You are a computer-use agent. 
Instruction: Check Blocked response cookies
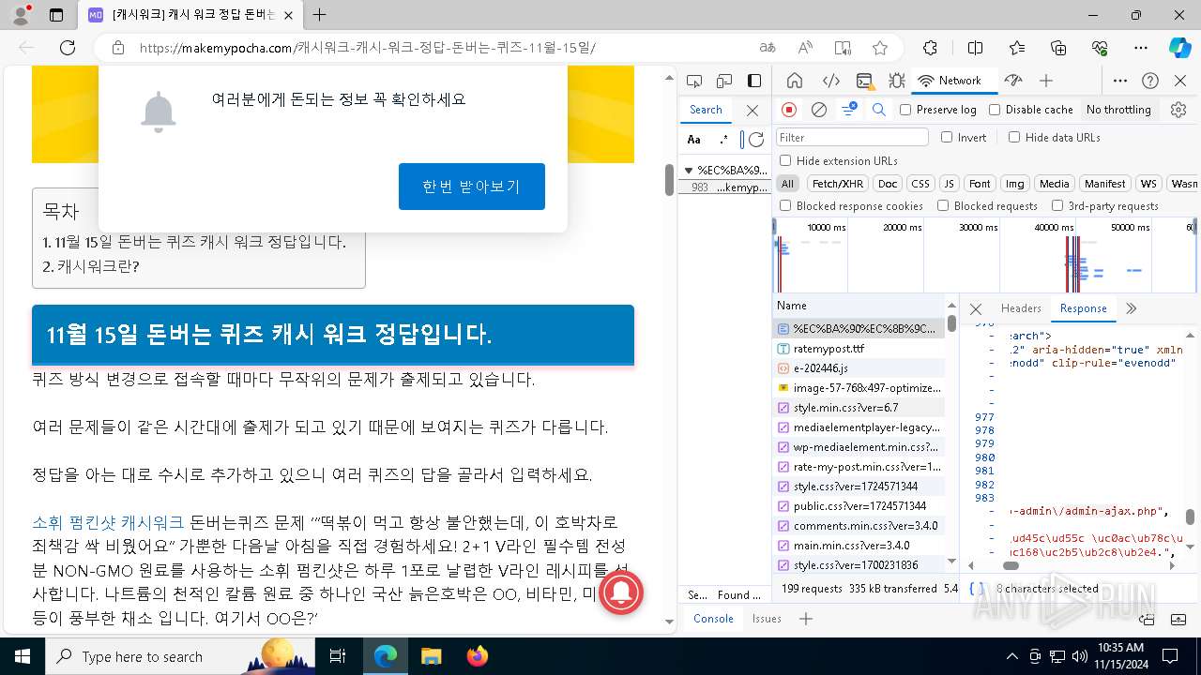(785, 205)
